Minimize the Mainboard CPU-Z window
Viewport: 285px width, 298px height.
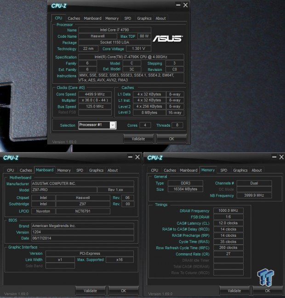pos(130,157)
